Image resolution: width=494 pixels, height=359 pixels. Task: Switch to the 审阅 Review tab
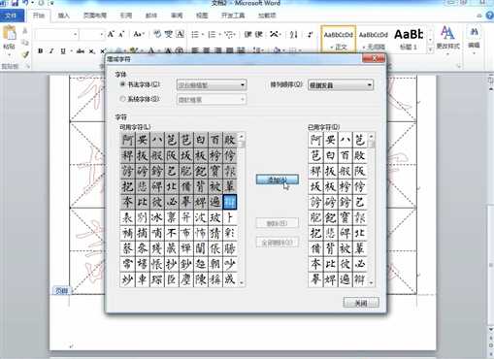point(177,16)
